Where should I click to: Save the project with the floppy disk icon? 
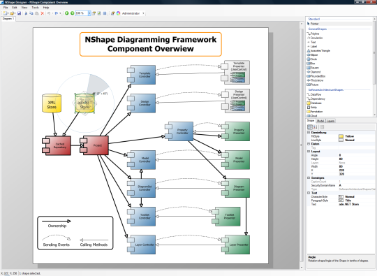(20, 13)
